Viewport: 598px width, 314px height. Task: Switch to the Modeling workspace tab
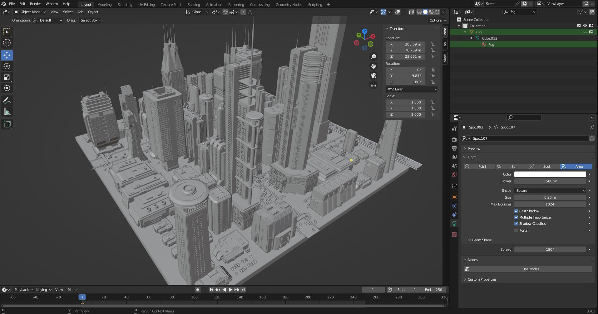coord(104,5)
